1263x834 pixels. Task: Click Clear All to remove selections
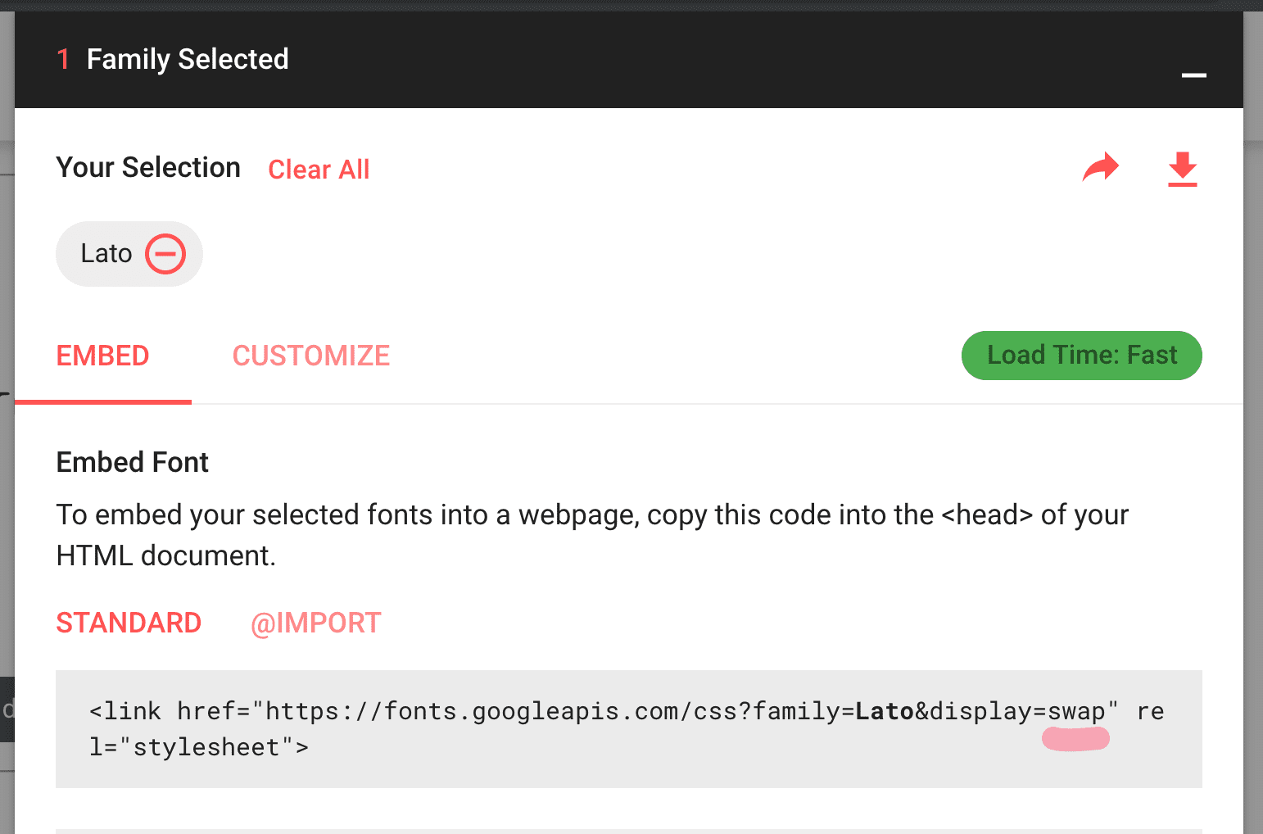tap(319, 169)
